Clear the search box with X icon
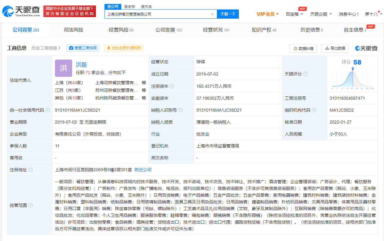The image size is (384, 241). pos(212,14)
